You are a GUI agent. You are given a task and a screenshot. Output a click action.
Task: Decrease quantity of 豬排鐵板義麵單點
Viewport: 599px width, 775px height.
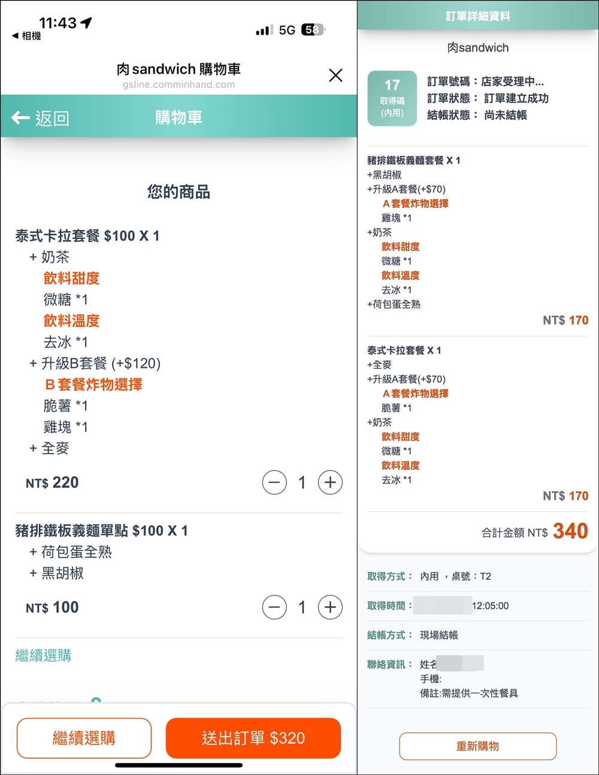tap(274, 607)
